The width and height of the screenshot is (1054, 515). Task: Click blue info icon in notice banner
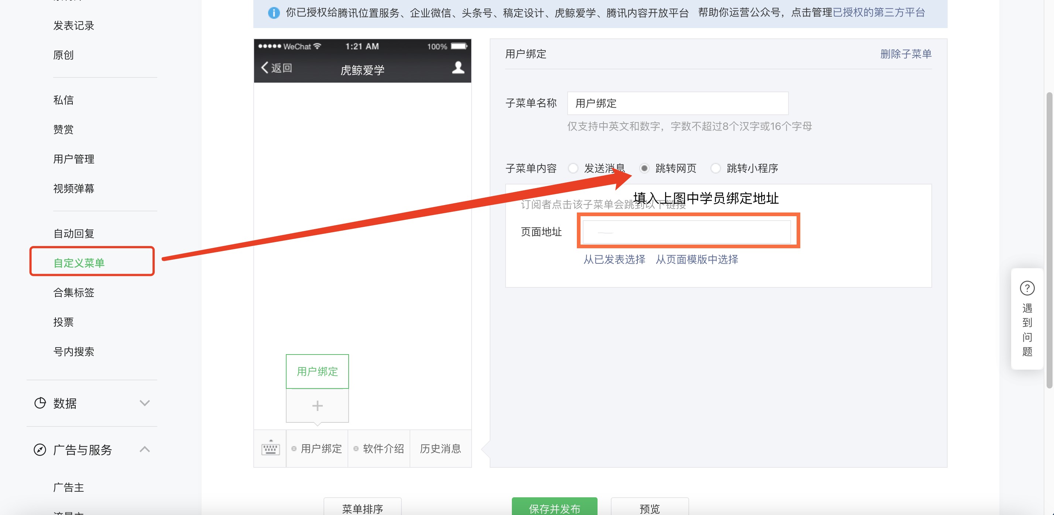point(273,13)
